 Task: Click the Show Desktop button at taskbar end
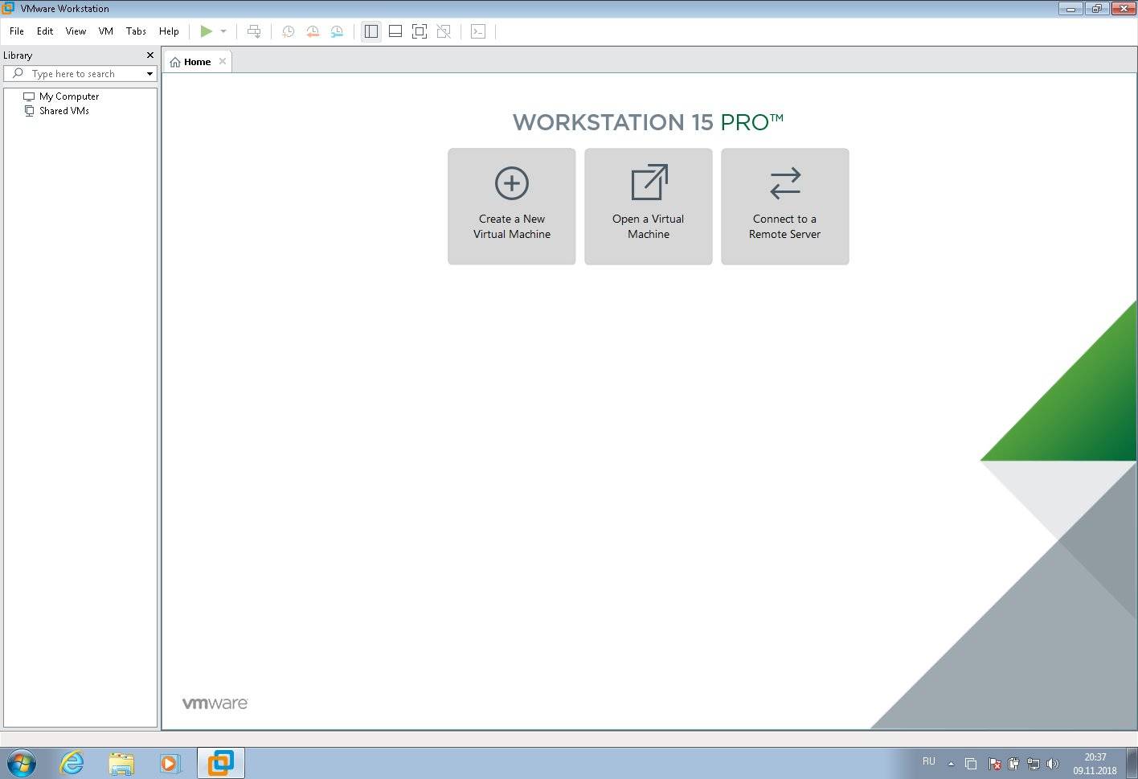pyautogui.click(x=1132, y=763)
